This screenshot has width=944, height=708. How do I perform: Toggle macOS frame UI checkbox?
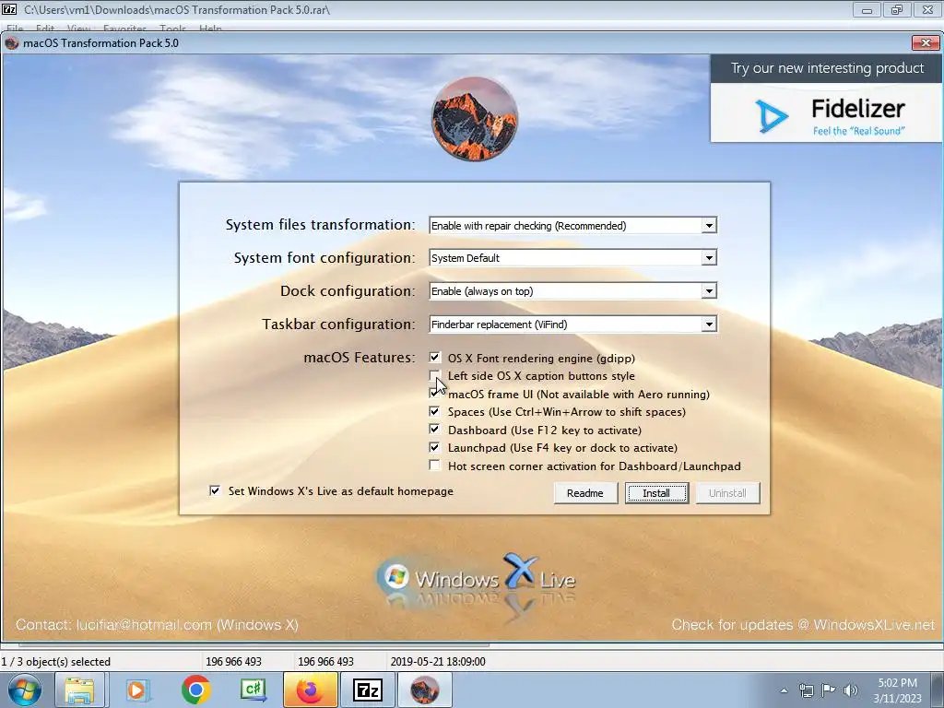434,394
